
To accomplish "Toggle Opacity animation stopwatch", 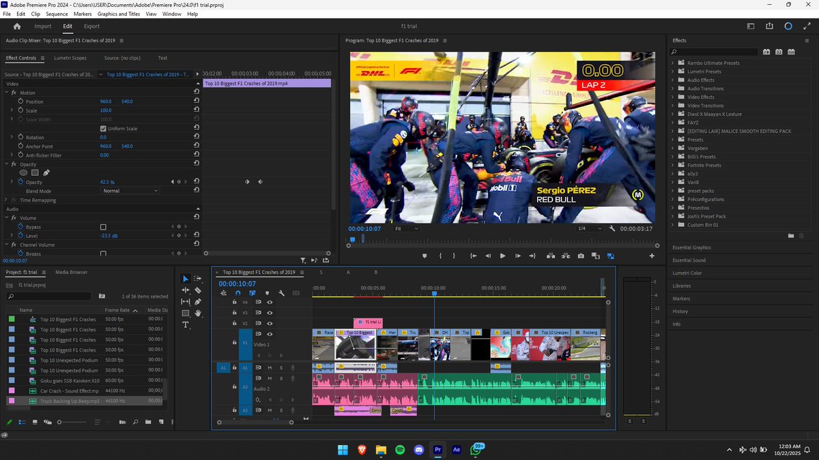I will pos(20,182).
